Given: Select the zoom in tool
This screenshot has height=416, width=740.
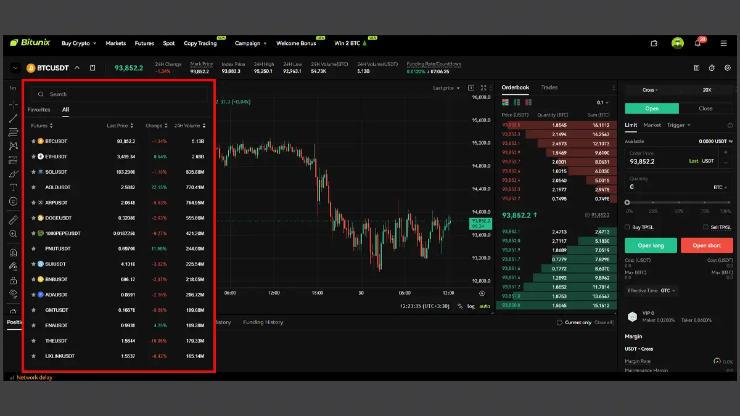Looking at the screenshot, I should point(13,234).
